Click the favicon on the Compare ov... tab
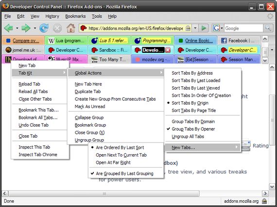This screenshot has height=207, width=277. (8, 41)
